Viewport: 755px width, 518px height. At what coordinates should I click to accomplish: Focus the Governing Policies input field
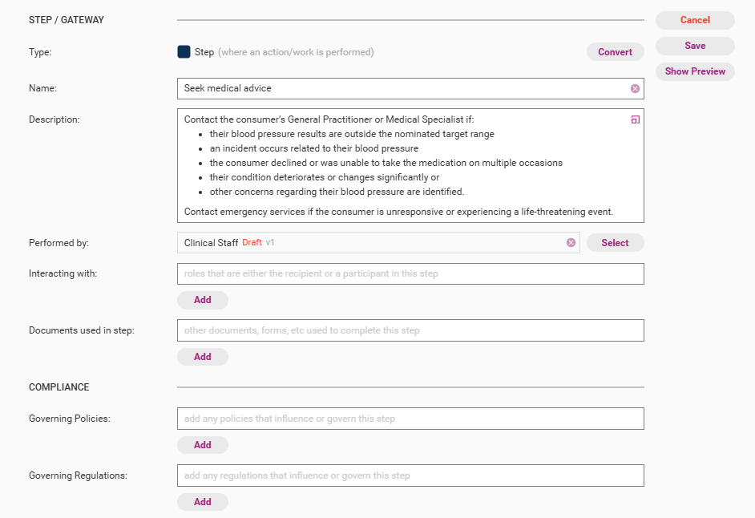point(410,419)
